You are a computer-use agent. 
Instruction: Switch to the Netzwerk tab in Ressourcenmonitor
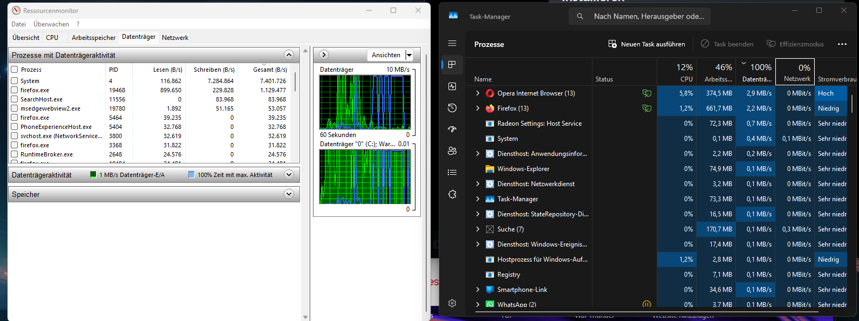(175, 38)
